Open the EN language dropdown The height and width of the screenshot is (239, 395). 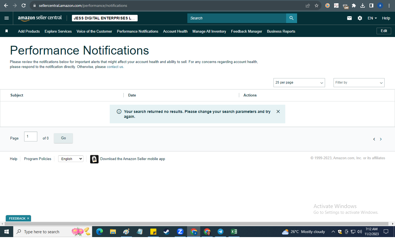point(372,18)
